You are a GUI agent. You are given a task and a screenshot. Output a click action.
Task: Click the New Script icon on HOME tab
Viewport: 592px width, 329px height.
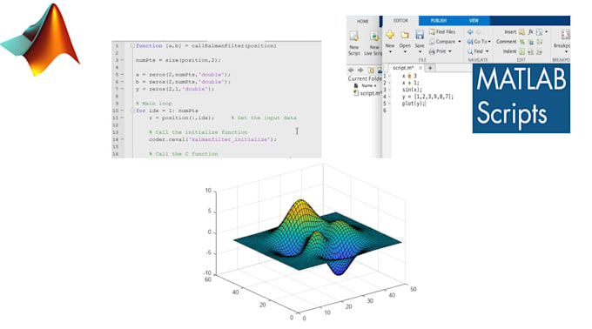pyautogui.click(x=354, y=36)
